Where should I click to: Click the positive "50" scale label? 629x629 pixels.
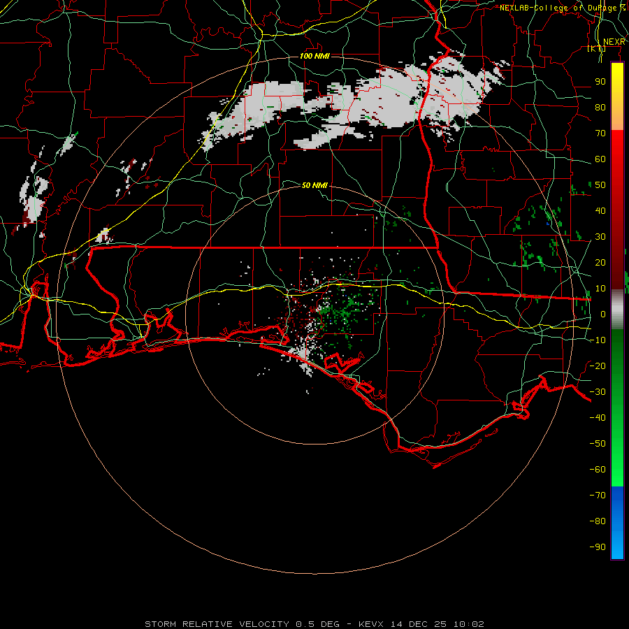(x=600, y=185)
